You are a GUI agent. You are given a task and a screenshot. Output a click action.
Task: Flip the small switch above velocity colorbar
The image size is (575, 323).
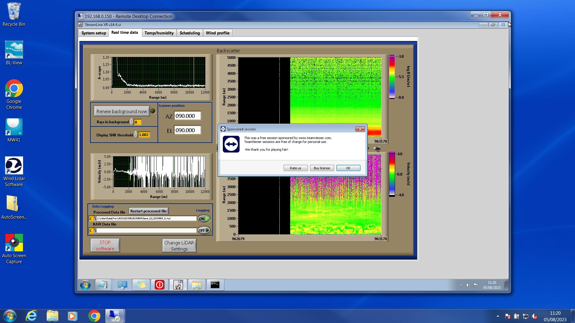coord(377,148)
